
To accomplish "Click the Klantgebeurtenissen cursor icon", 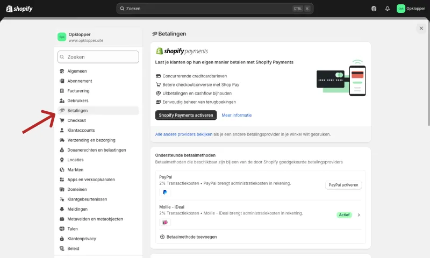I will click(62, 199).
